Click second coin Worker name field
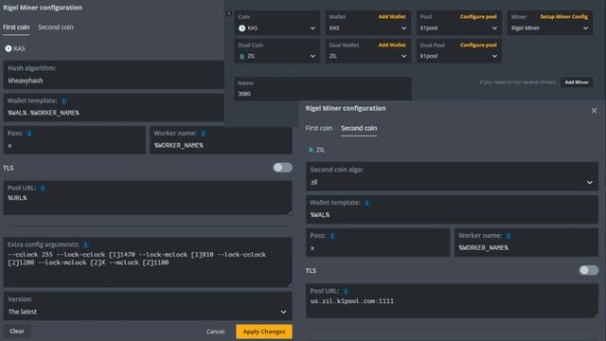Image resolution: width=606 pixels, height=341 pixels. pos(526,242)
